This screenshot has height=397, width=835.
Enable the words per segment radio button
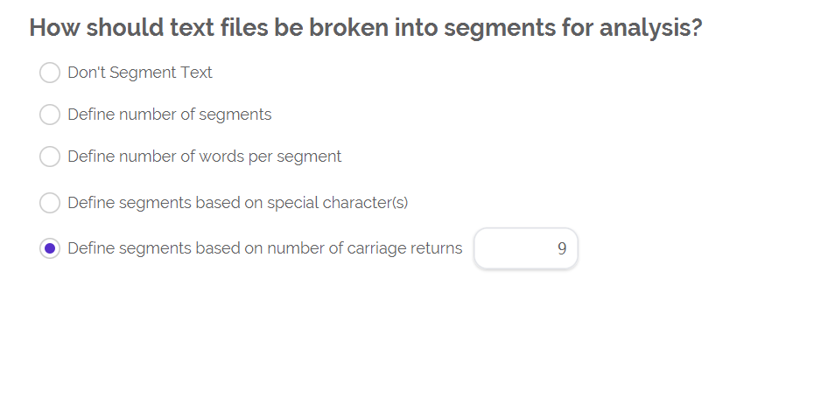(x=50, y=157)
